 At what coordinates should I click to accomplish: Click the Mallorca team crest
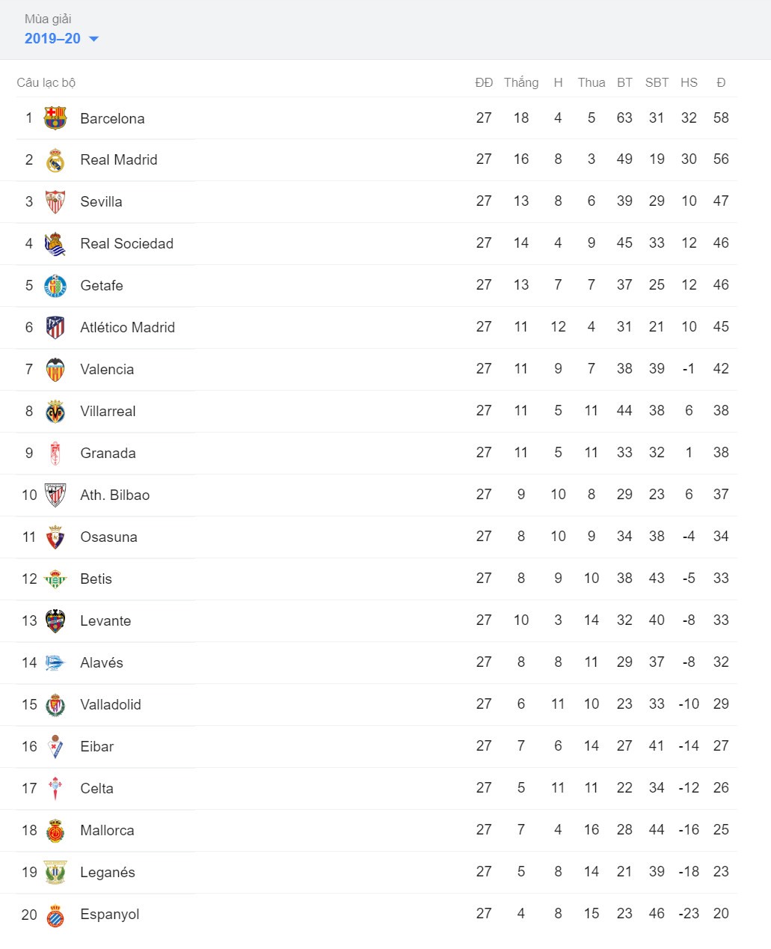tap(55, 831)
